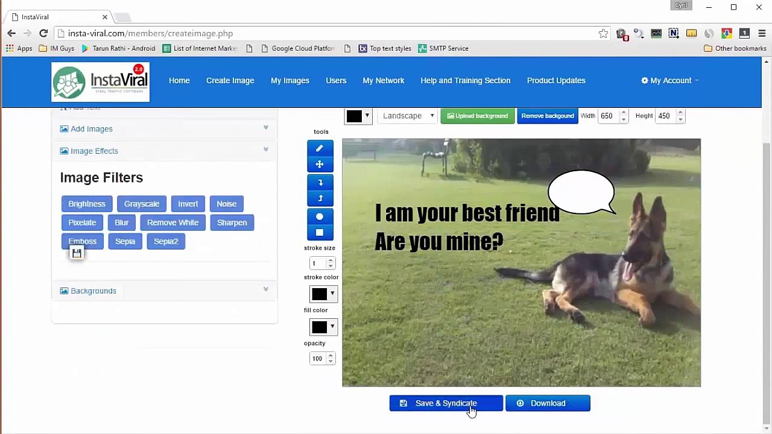This screenshot has height=434, width=772.
Task: Apply the Sepia2 filter
Action: [x=166, y=241]
